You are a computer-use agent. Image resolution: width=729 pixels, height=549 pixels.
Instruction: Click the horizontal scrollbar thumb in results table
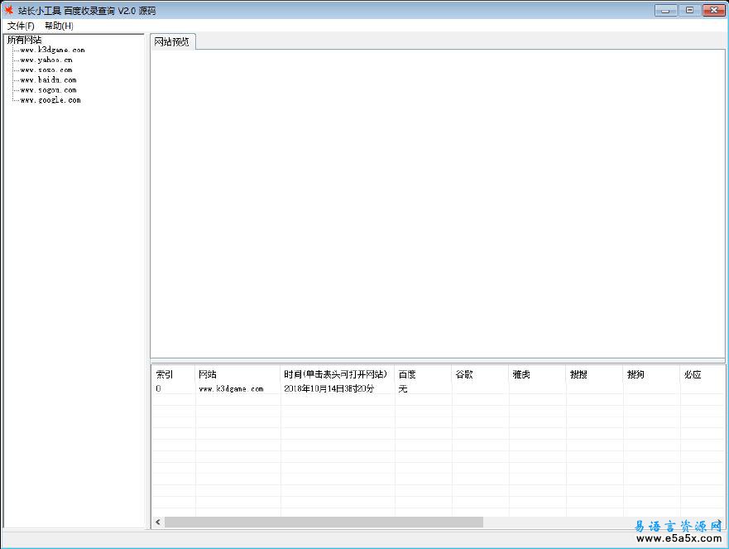[x=324, y=522]
